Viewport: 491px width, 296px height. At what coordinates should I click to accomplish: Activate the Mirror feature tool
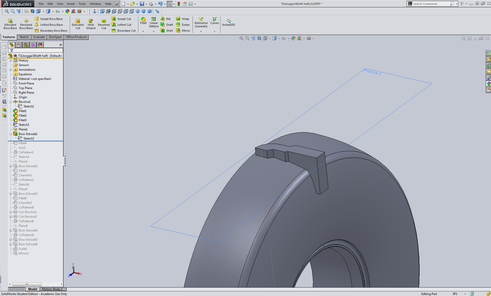click(x=183, y=30)
